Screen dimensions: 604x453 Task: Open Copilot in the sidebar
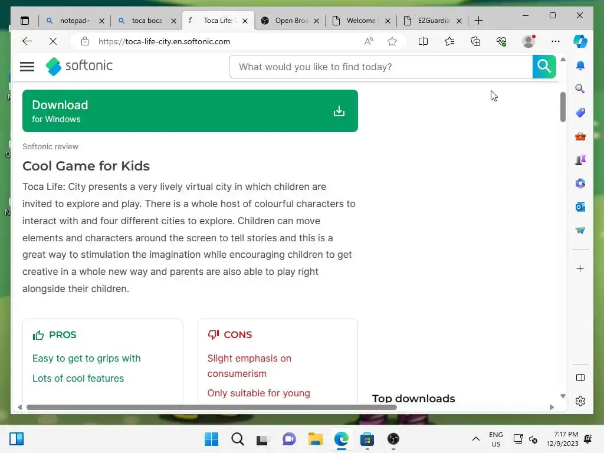580,41
